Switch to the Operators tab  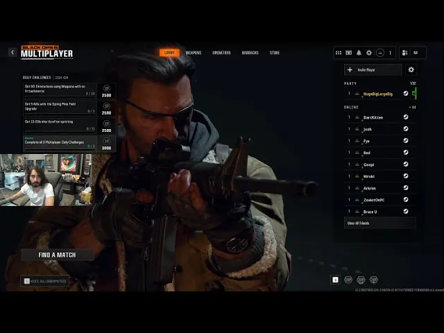(221, 53)
